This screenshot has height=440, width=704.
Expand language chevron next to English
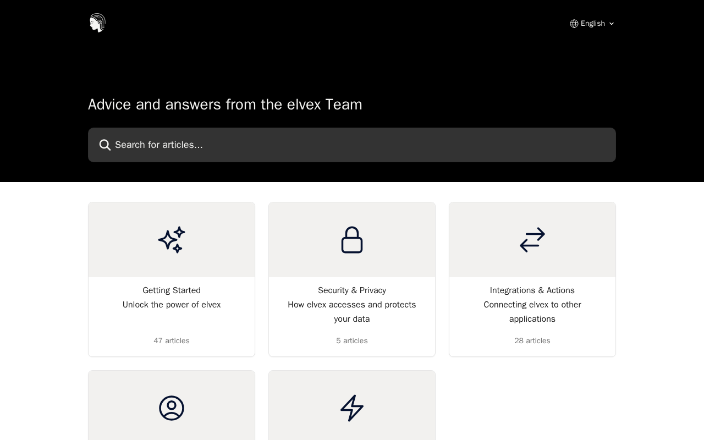point(612,24)
